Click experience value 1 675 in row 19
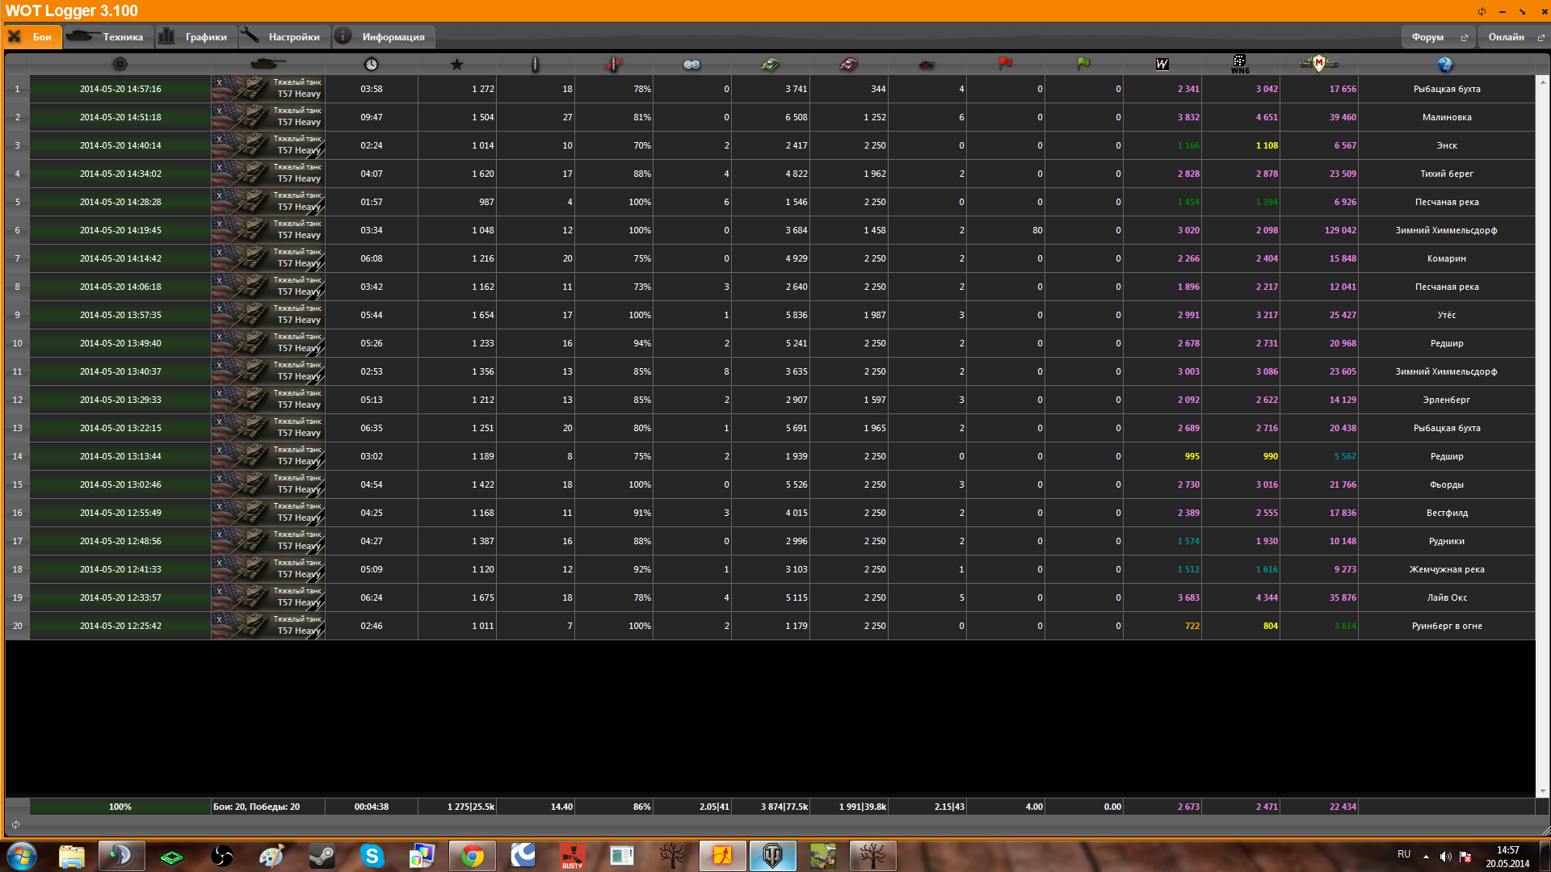Viewport: 1551px width, 872px height. click(x=482, y=597)
